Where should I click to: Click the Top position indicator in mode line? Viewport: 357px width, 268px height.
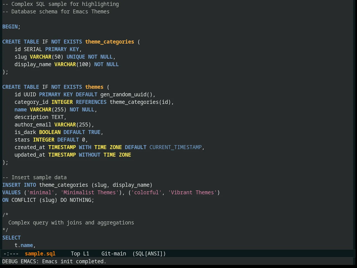[x=75, y=253]
